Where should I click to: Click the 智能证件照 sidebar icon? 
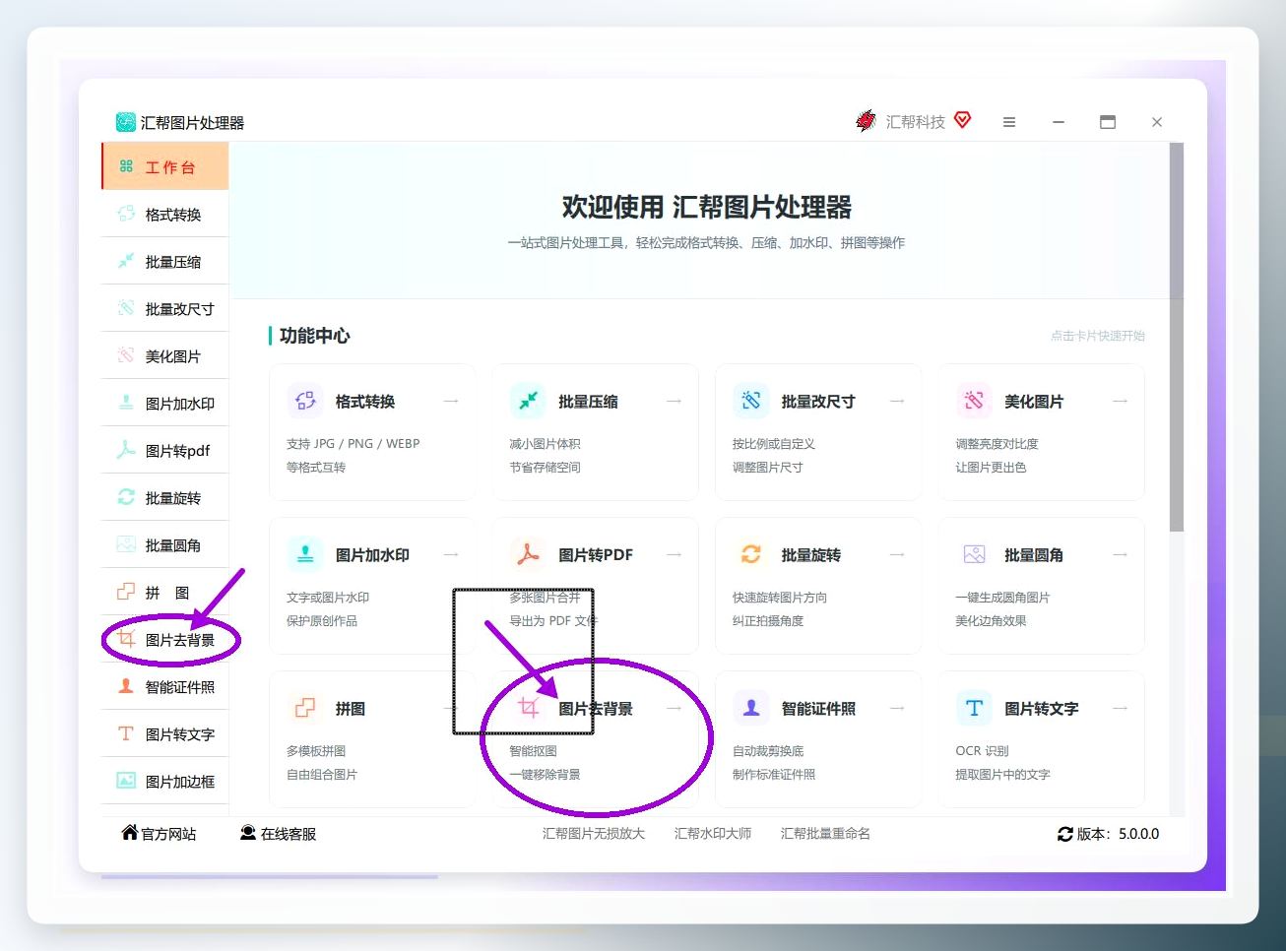point(126,686)
